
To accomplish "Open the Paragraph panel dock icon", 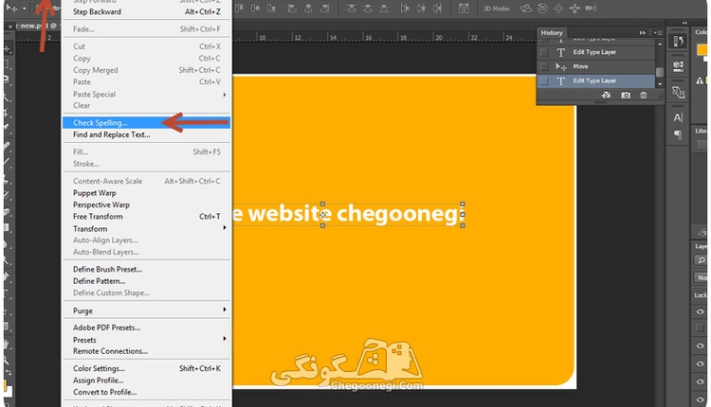I will [678, 134].
